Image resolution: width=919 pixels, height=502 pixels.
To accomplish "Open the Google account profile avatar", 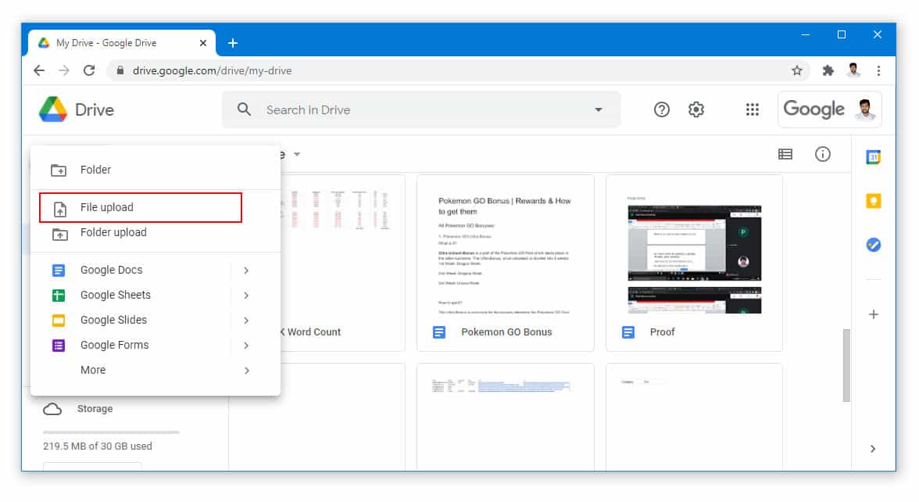I will click(x=865, y=109).
